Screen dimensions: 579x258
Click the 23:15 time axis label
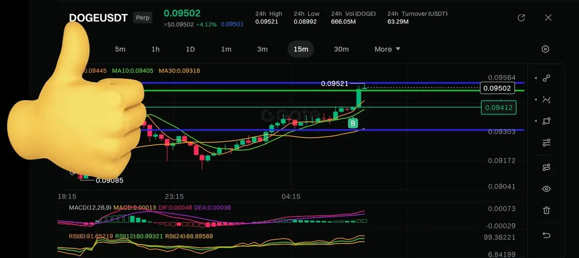coord(174,196)
